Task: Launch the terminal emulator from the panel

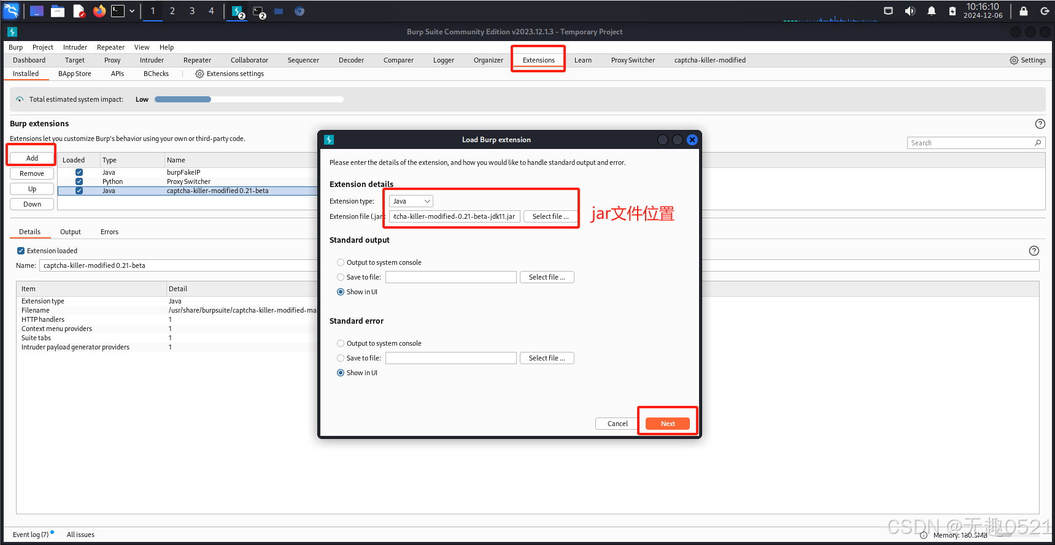Action: pos(118,11)
